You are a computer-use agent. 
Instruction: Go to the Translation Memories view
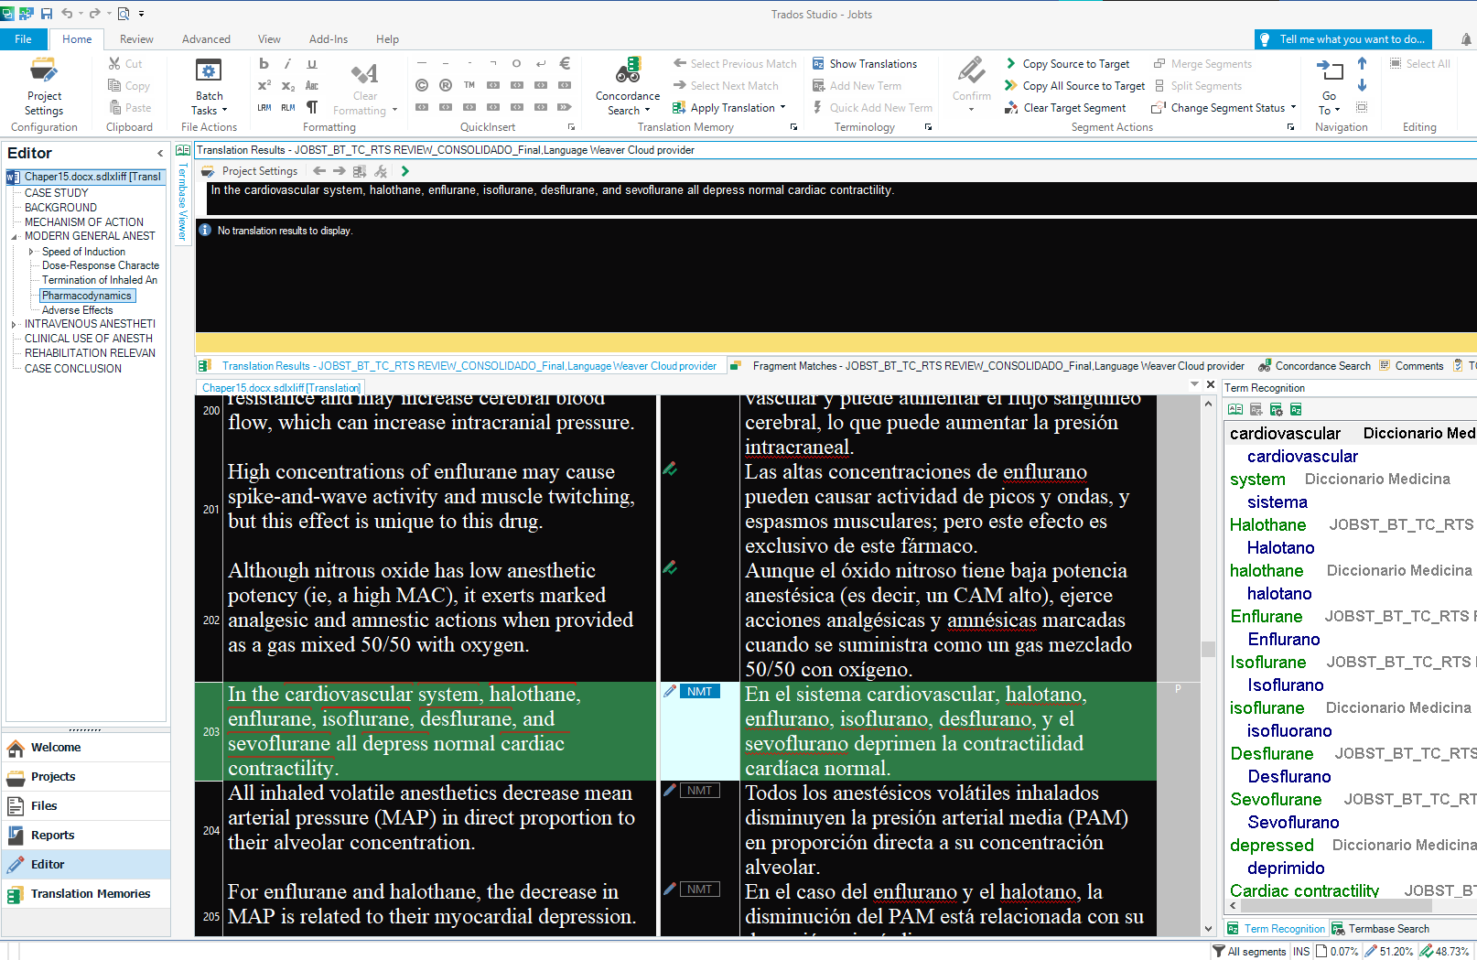tap(90, 894)
